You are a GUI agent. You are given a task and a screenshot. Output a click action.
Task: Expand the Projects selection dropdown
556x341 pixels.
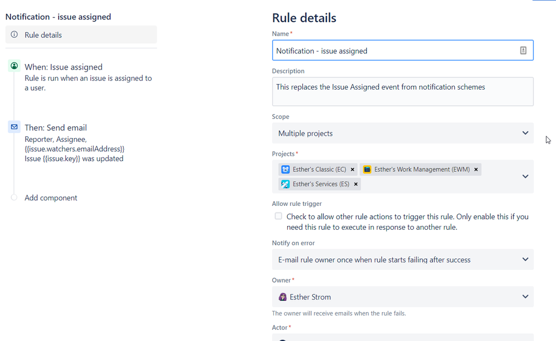(524, 176)
